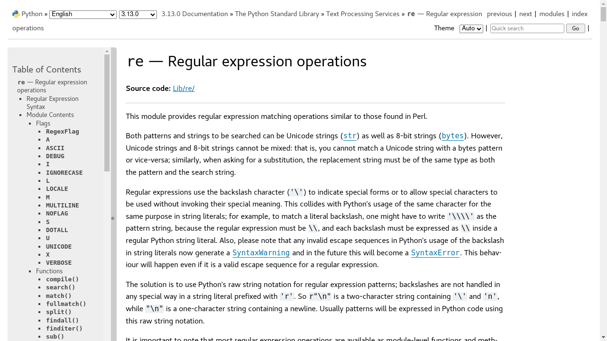The width and height of the screenshot is (607, 341).
Task: Select Module Contents in the sidebar
Action: [x=50, y=115]
